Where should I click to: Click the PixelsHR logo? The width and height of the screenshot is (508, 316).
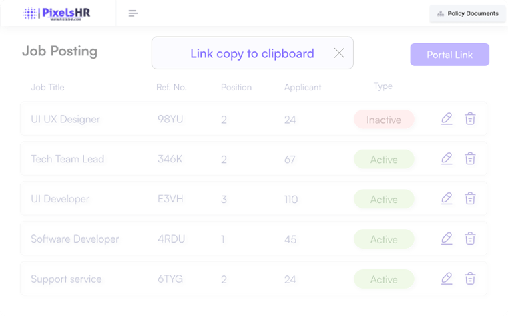click(x=57, y=13)
